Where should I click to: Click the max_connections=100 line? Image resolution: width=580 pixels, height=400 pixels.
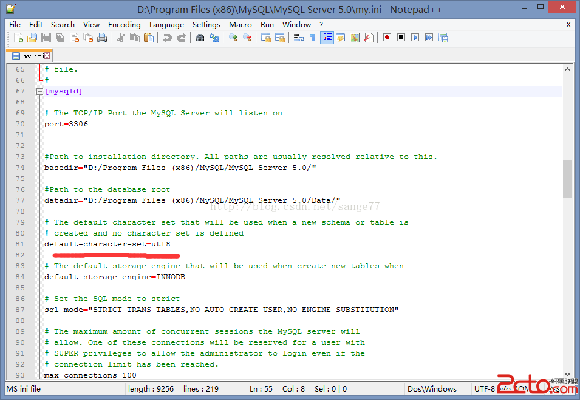click(90, 375)
